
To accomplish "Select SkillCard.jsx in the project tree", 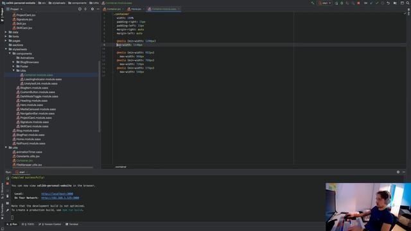I will [22, 28].
